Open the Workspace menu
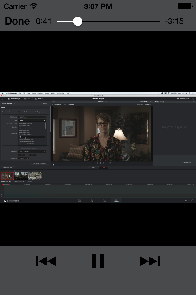The image size is (196, 295). click(x=60, y=93)
